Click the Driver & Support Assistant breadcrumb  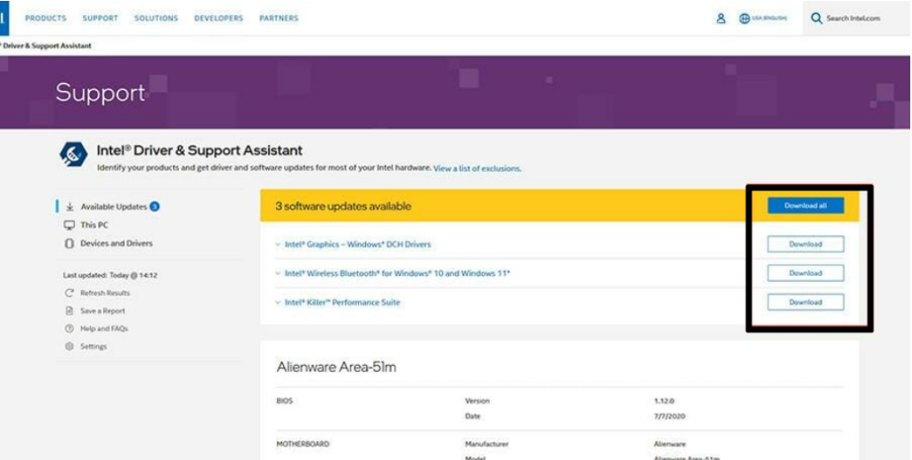46,46
